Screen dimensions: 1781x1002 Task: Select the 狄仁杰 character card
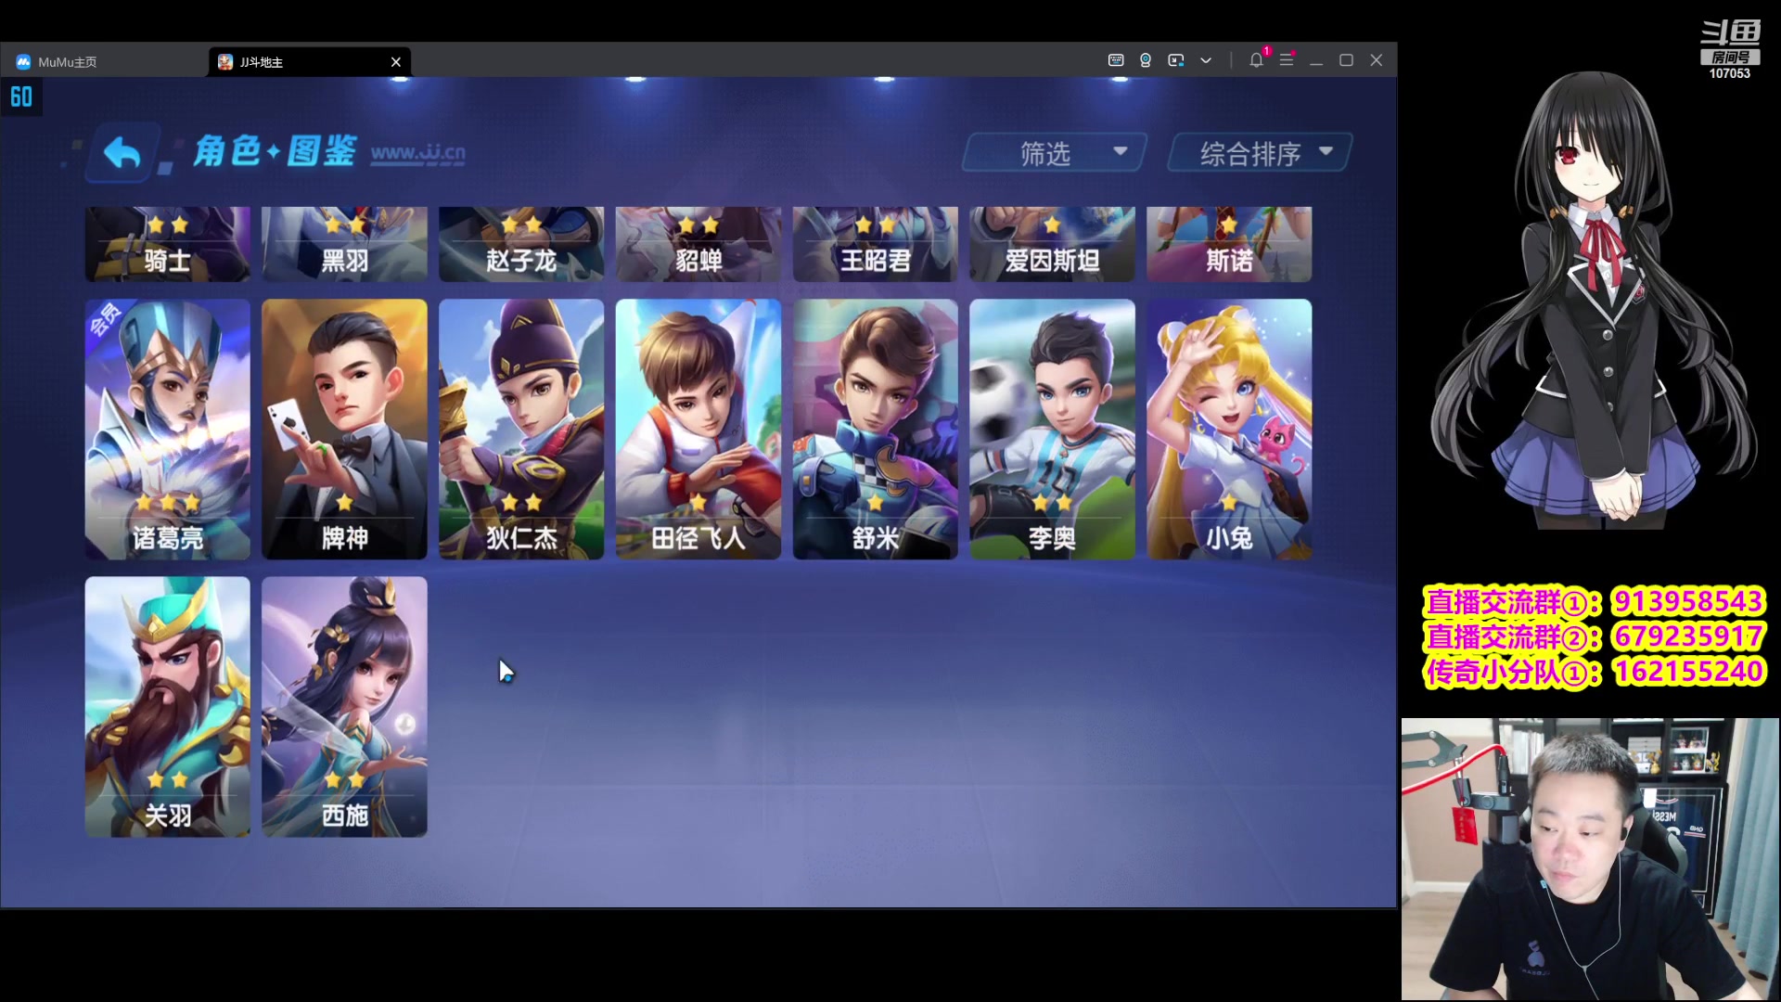[521, 429]
